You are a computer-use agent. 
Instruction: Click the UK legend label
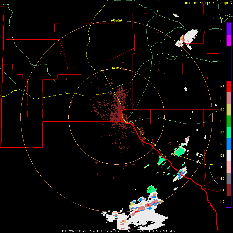pyautogui.click(x=222, y=41)
